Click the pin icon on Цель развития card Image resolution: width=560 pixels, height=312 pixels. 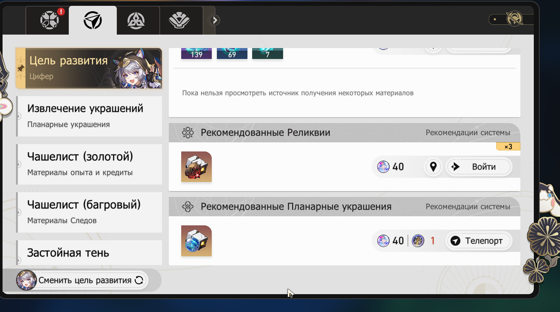(21, 68)
